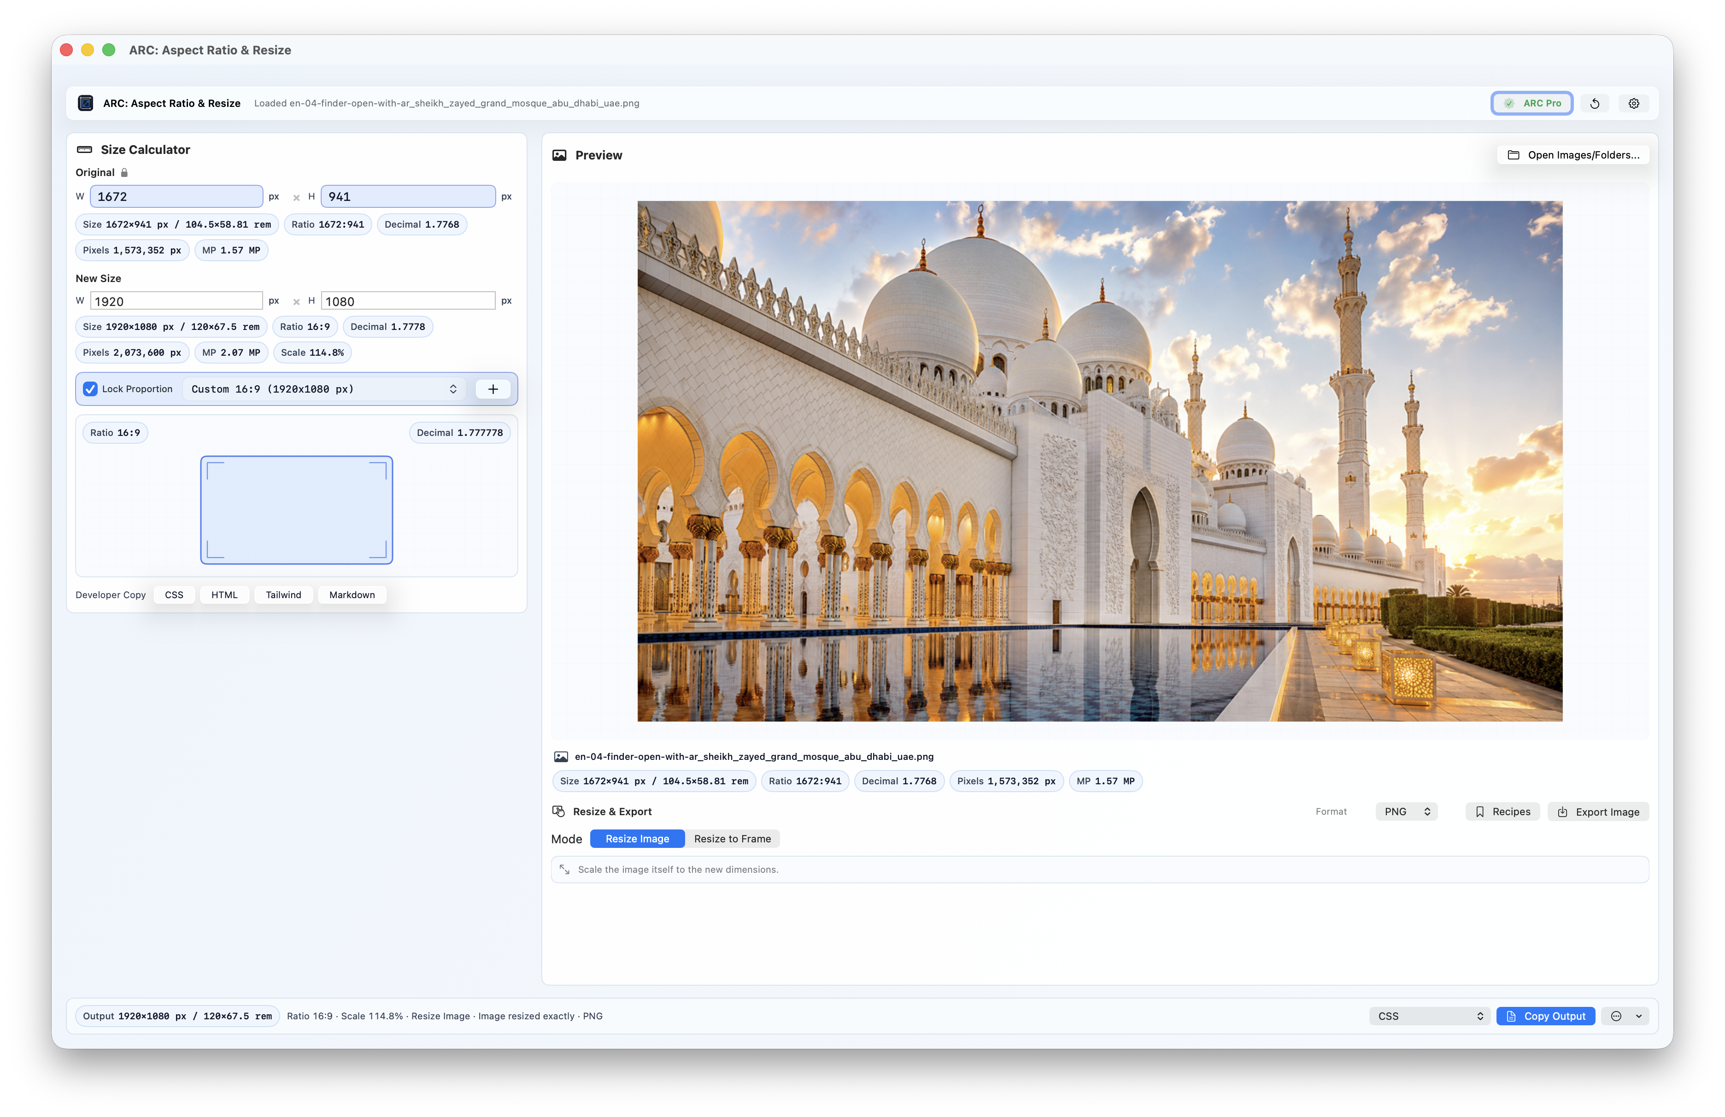Image resolution: width=1725 pixels, height=1117 pixels.
Task: Click the Original 'Decimal 1.7768' chip in Size Calculator
Action: pyautogui.click(x=422, y=225)
